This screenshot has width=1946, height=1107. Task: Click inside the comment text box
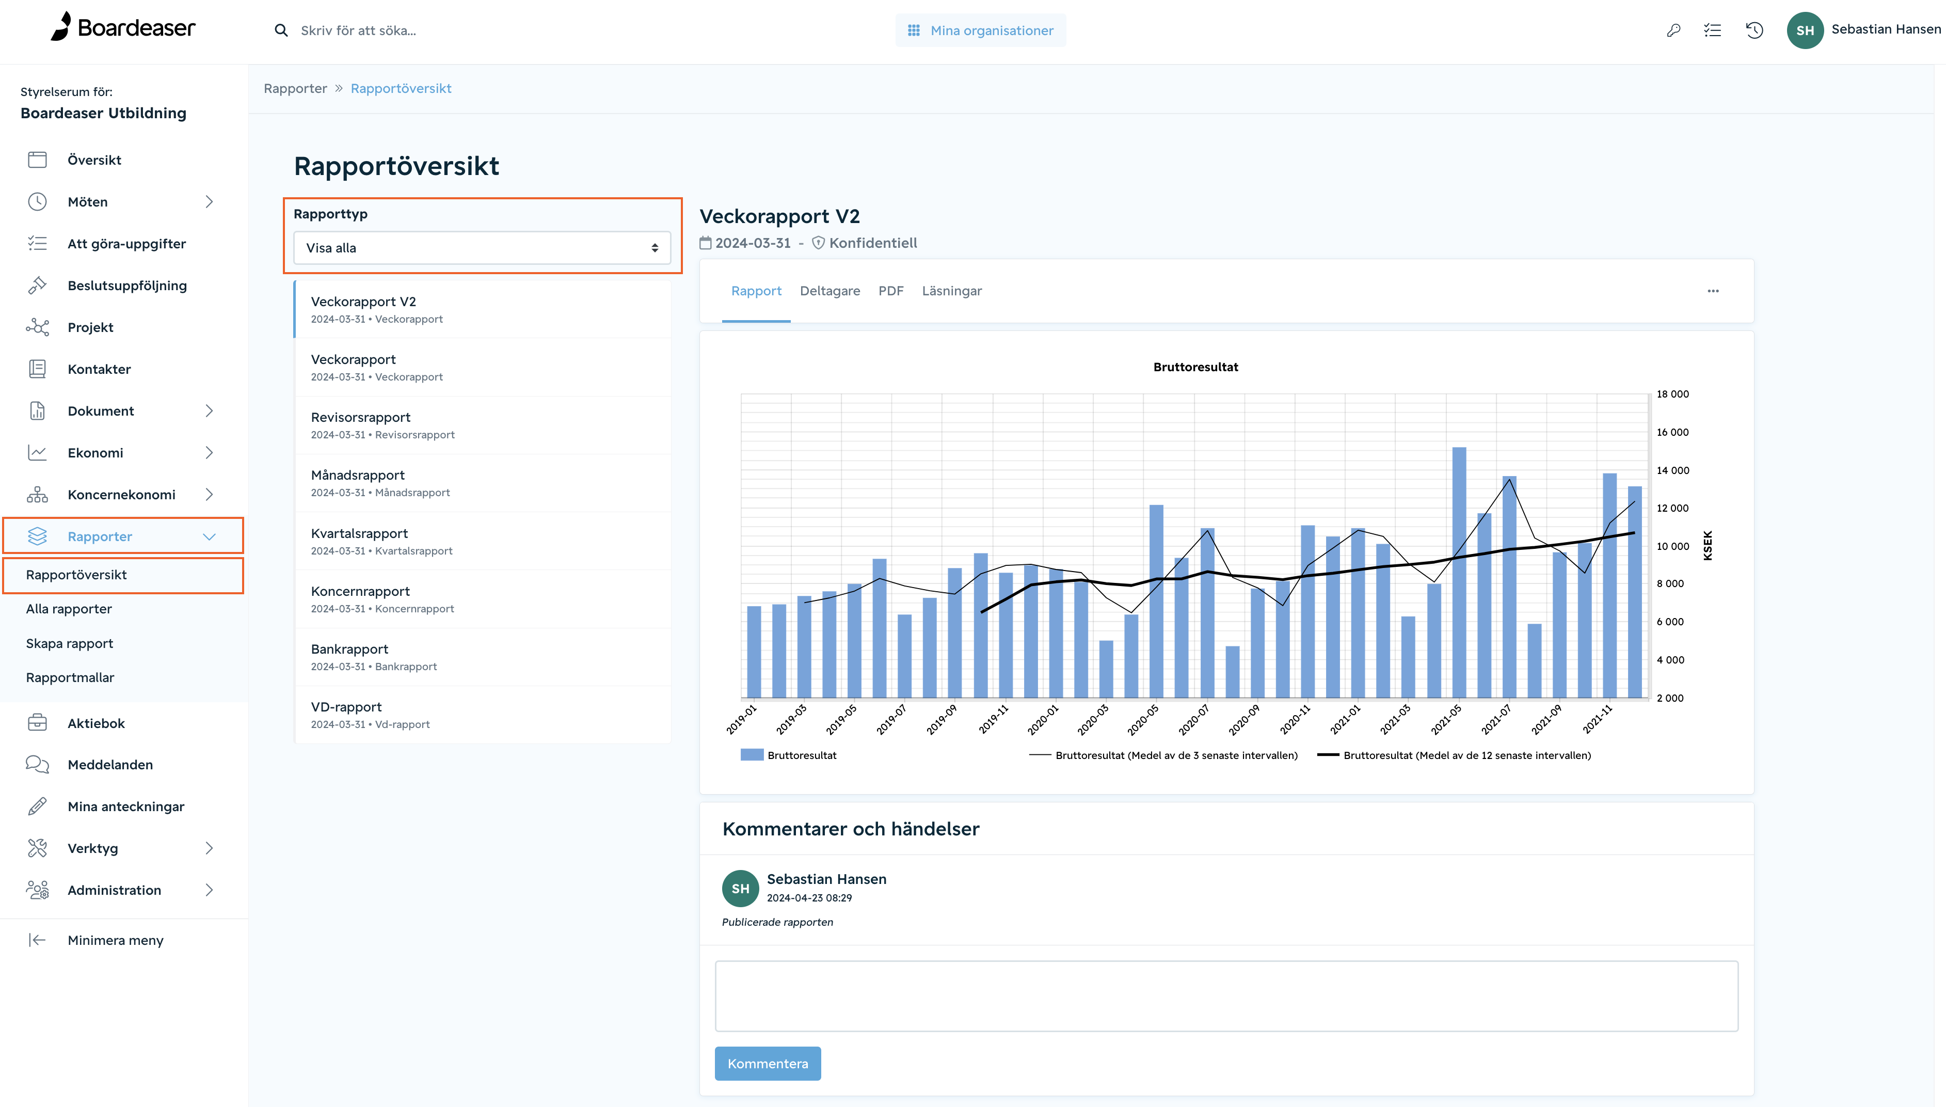click(x=1226, y=996)
